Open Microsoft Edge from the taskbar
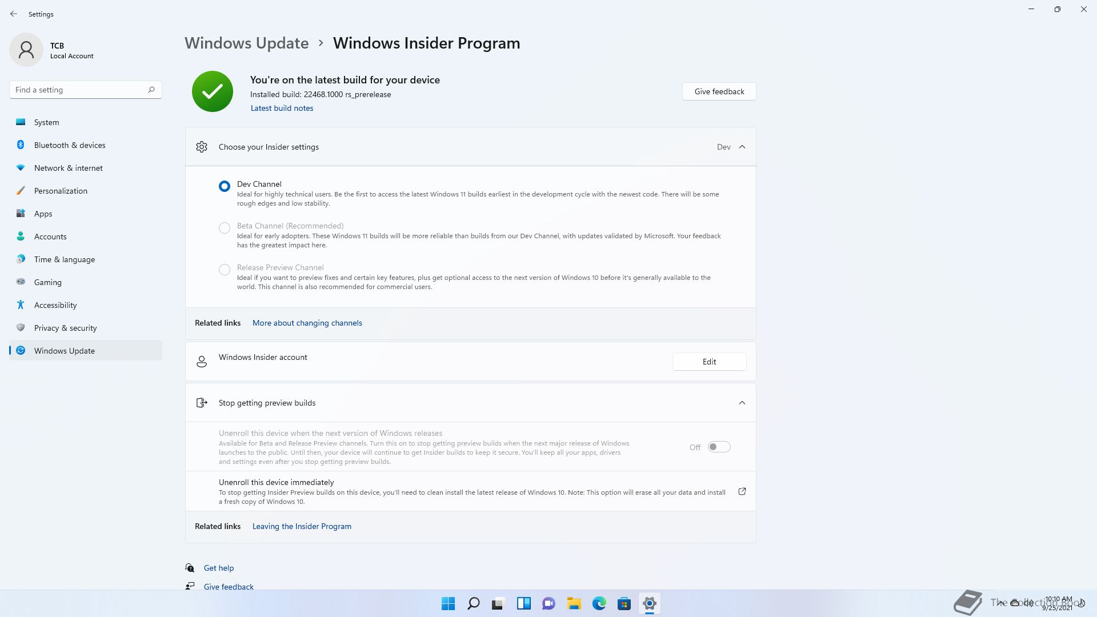 point(599,603)
